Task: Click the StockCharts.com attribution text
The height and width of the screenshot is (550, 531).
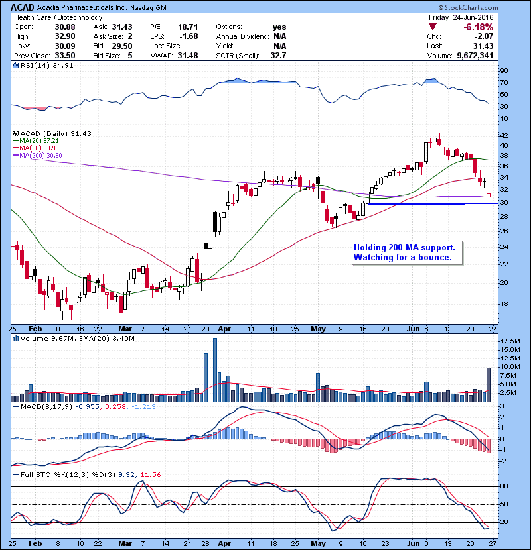Action: (x=468, y=7)
